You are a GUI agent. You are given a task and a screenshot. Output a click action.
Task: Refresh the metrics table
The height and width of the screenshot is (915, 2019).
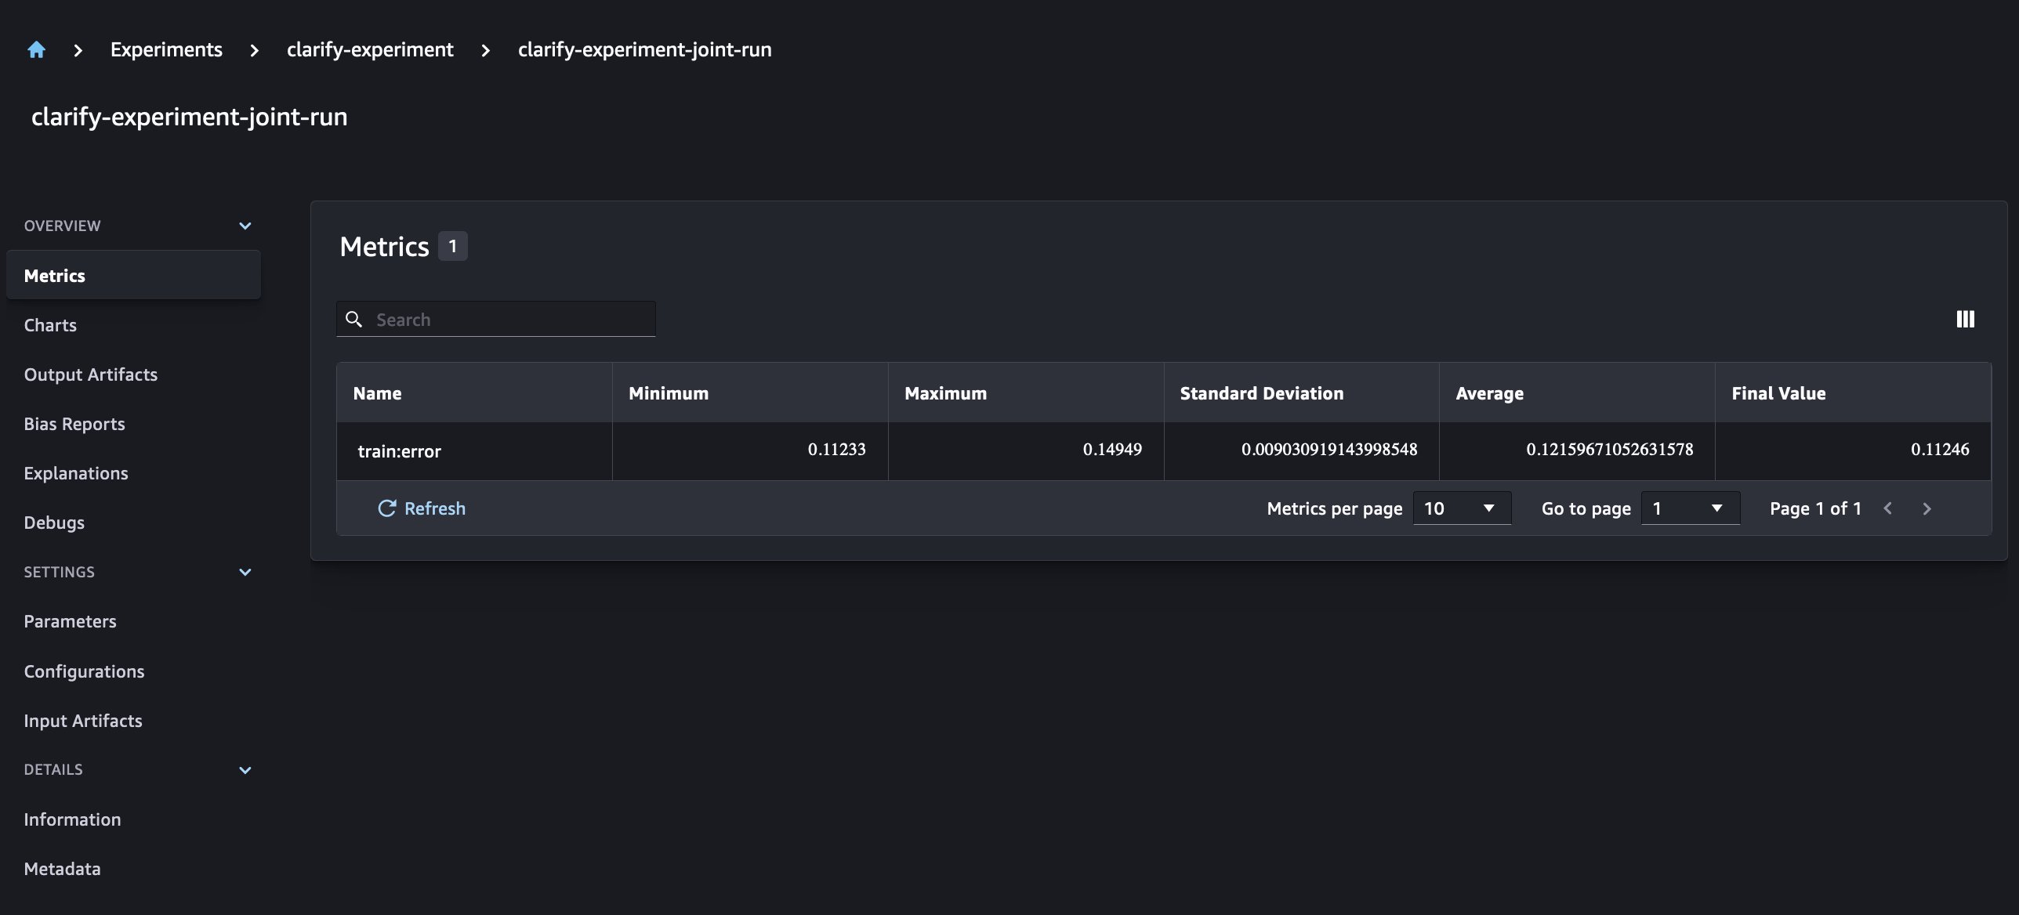(x=422, y=508)
